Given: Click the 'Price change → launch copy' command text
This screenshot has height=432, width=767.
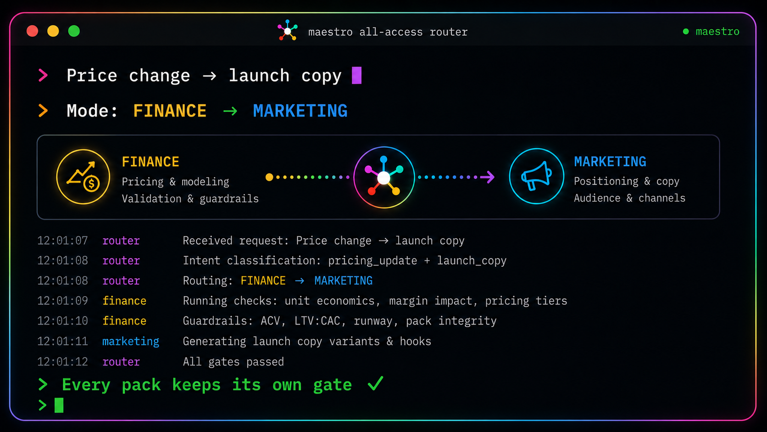Looking at the screenshot, I should pyautogui.click(x=204, y=76).
